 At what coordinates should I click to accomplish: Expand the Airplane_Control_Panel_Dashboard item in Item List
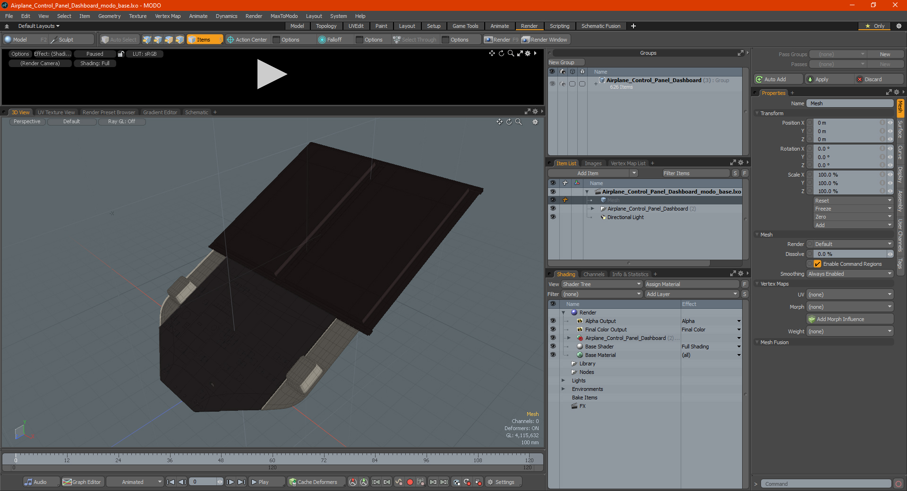(x=592, y=209)
